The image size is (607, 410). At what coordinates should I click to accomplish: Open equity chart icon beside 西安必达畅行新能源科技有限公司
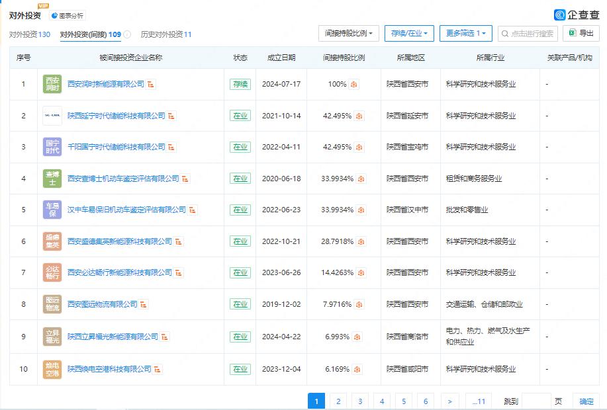[179, 273]
